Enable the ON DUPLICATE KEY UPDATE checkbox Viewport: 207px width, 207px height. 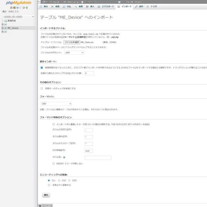[53, 124]
